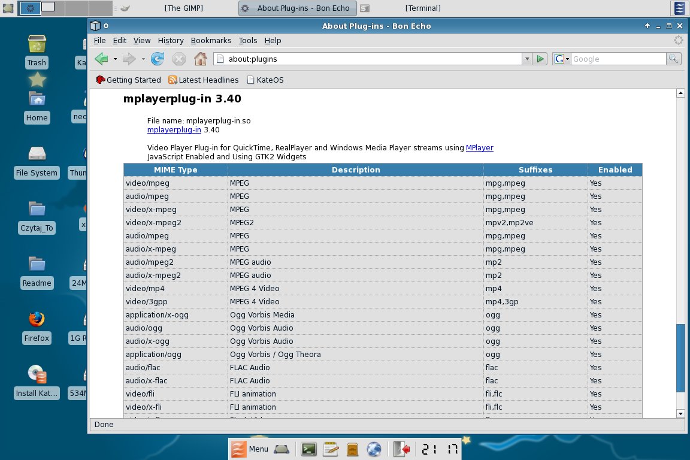Click the mplayerplug-in 3.40 heading
690x460 pixels.
click(x=182, y=99)
